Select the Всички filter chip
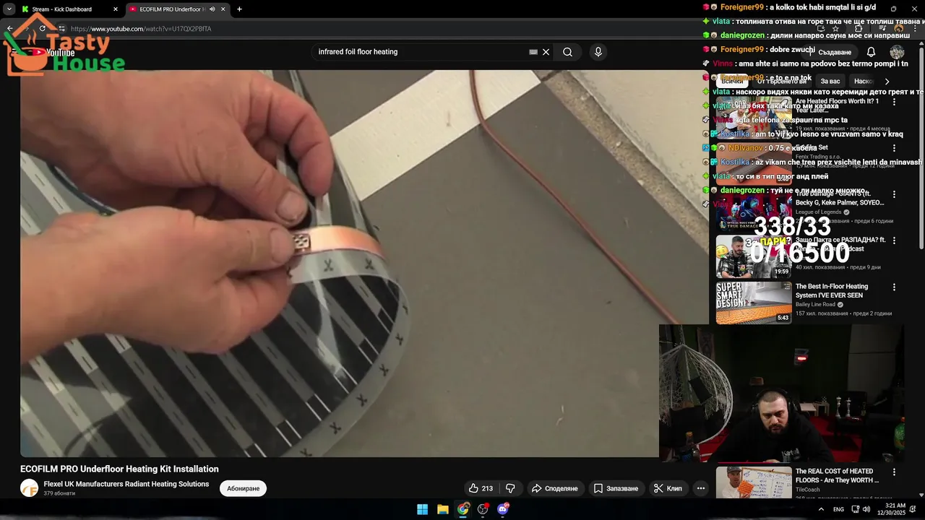Image resolution: width=925 pixels, height=520 pixels. [732, 81]
